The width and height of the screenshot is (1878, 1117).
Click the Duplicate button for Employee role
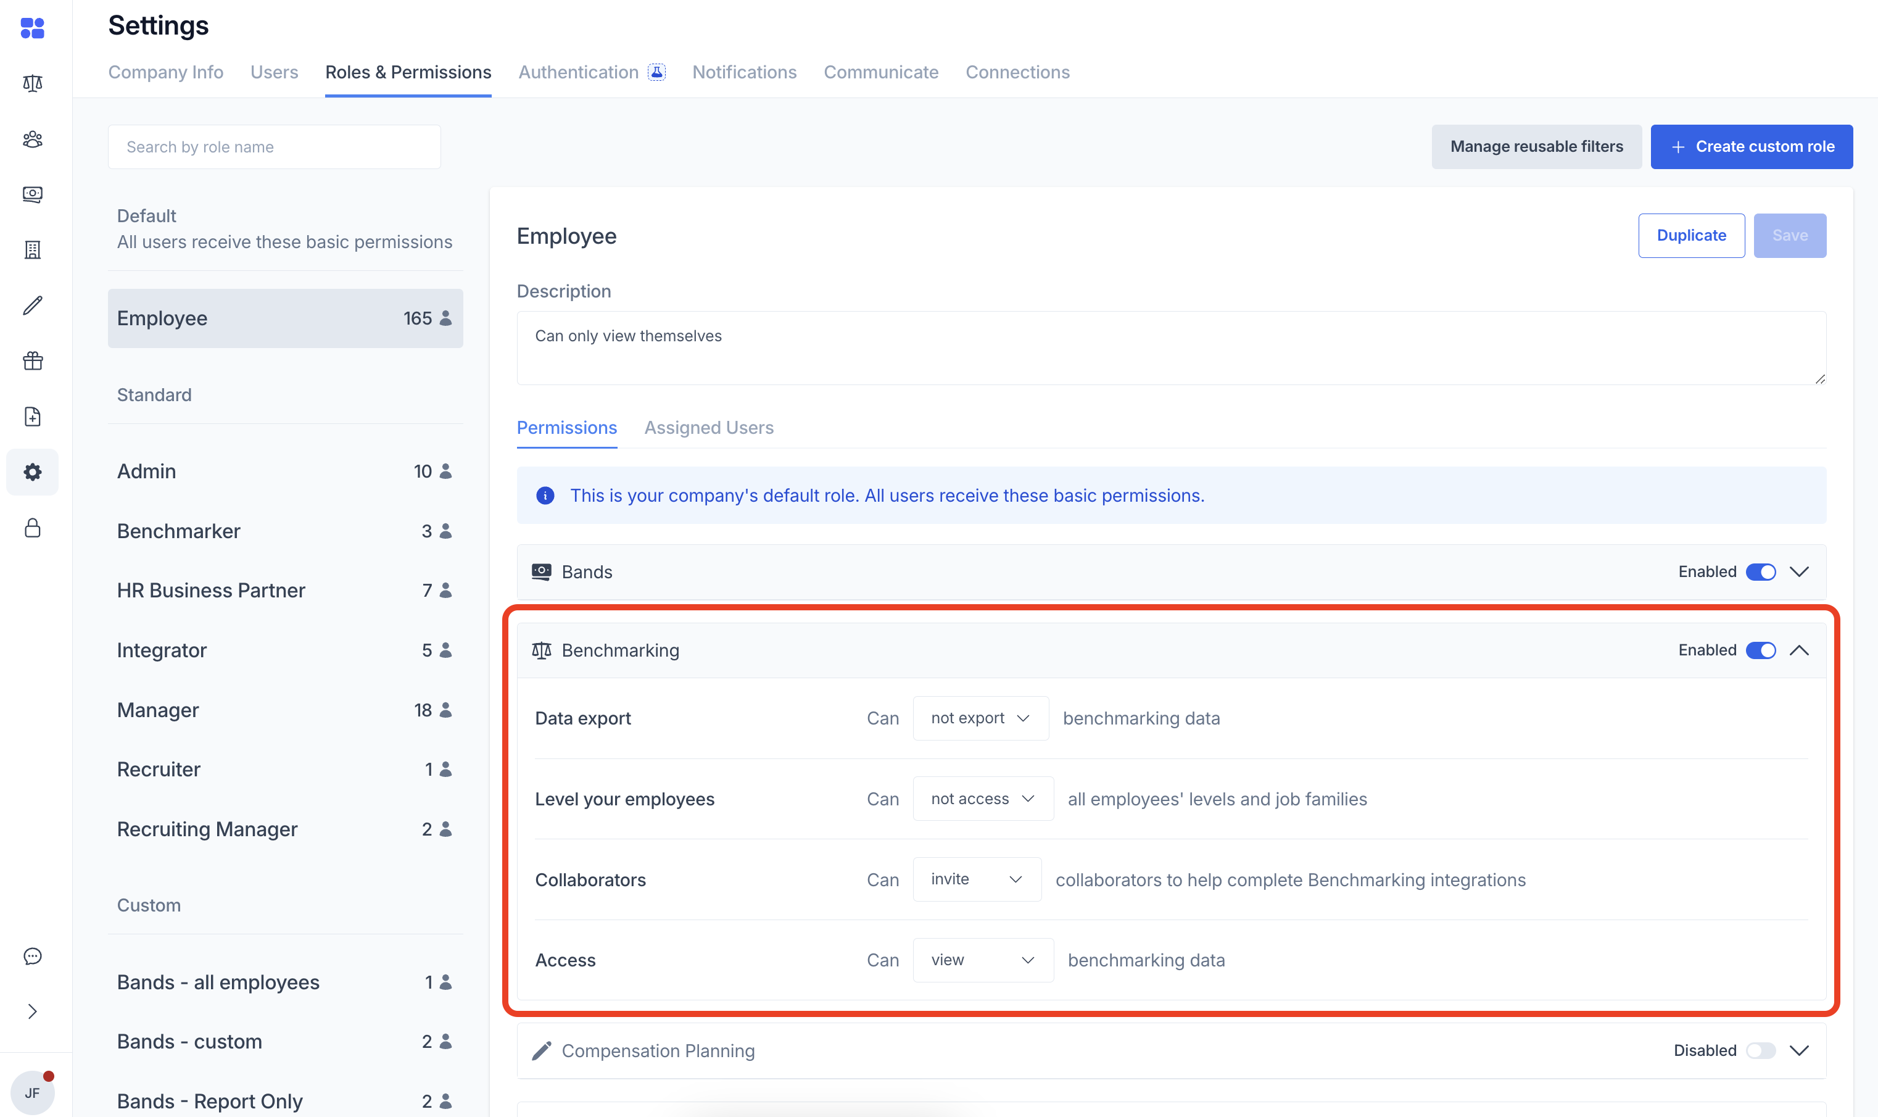1690,235
